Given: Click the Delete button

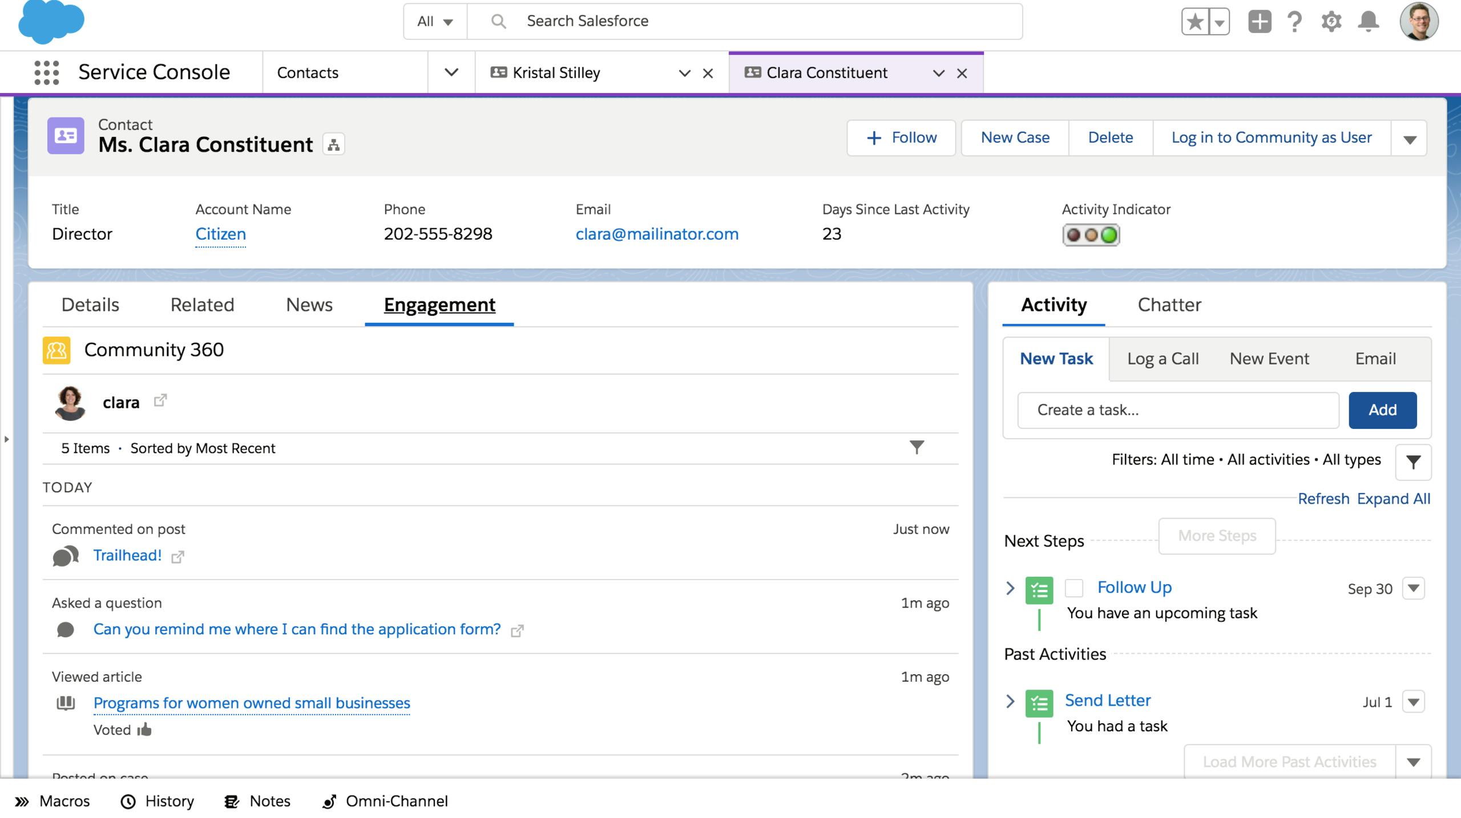Looking at the screenshot, I should pyautogui.click(x=1111, y=137).
